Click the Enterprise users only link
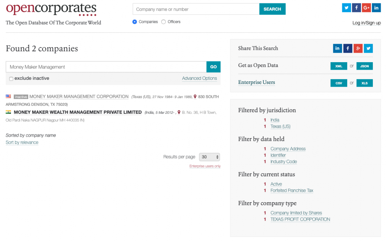The height and width of the screenshot is (241, 386). 205,166
